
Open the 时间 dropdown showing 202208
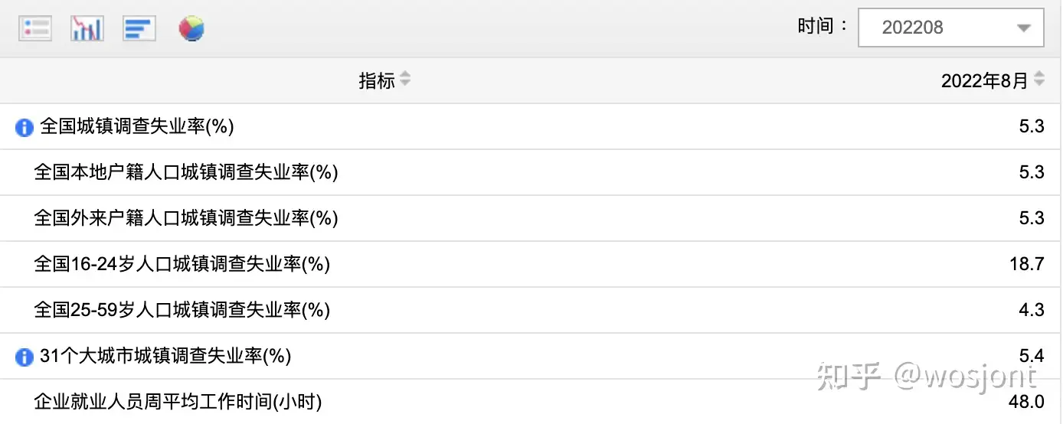(x=950, y=28)
